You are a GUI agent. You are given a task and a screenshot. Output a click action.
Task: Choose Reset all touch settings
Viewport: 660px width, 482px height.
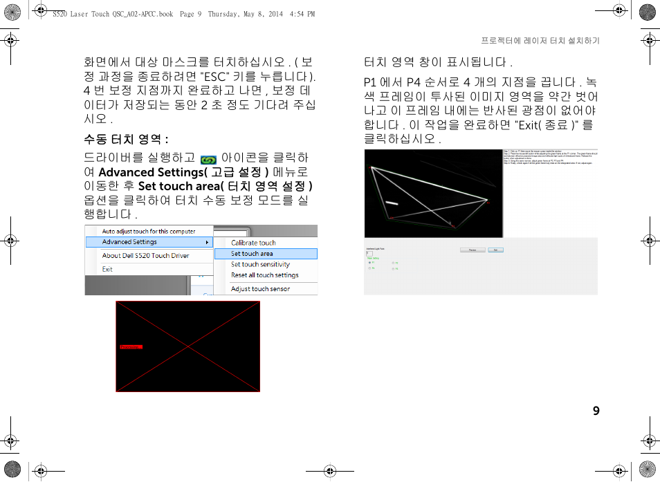click(x=266, y=275)
